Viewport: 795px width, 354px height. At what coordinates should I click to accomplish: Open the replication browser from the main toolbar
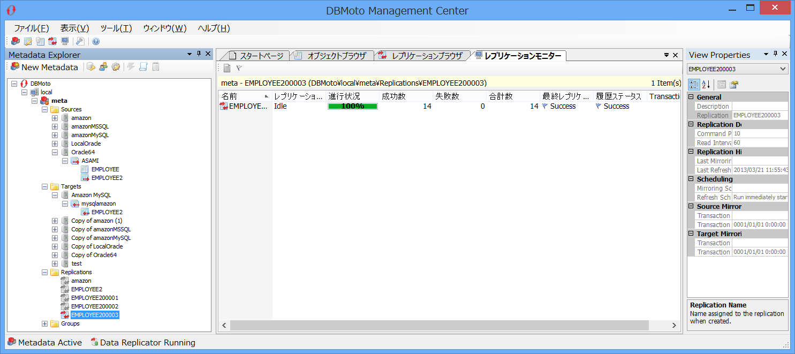52,41
